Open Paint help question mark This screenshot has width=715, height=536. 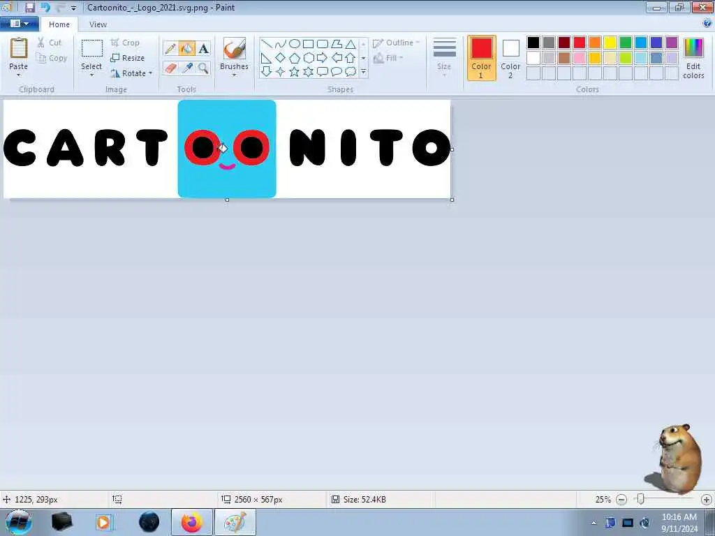coord(707,23)
